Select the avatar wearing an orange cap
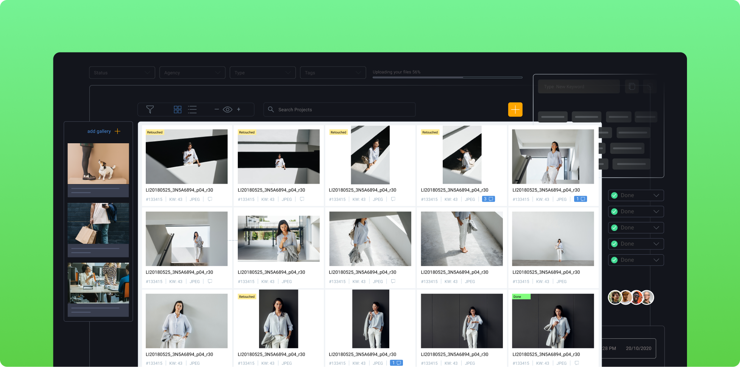740x367 pixels. 626,297
